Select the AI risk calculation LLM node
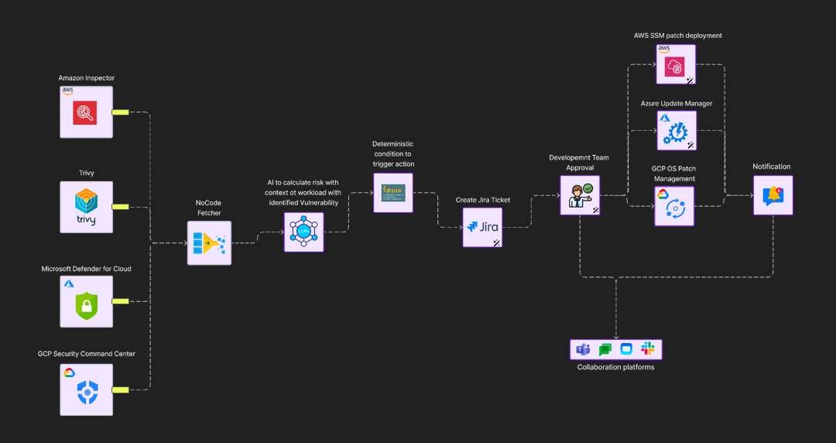Screen dimensions: 836x443 click(303, 232)
